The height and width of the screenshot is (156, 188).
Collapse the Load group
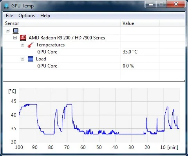[23, 59]
